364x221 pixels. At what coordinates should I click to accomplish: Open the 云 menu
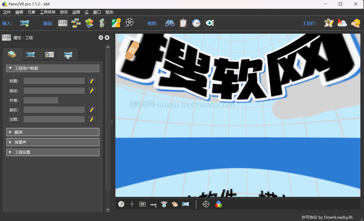click(87, 12)
